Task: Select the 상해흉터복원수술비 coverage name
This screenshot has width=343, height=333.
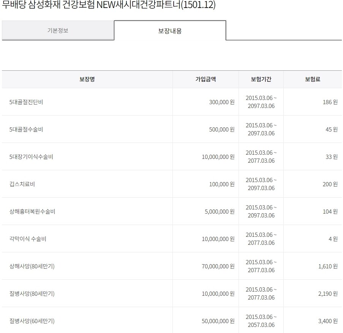Action: pyautogui.click(x=32, y=211)
